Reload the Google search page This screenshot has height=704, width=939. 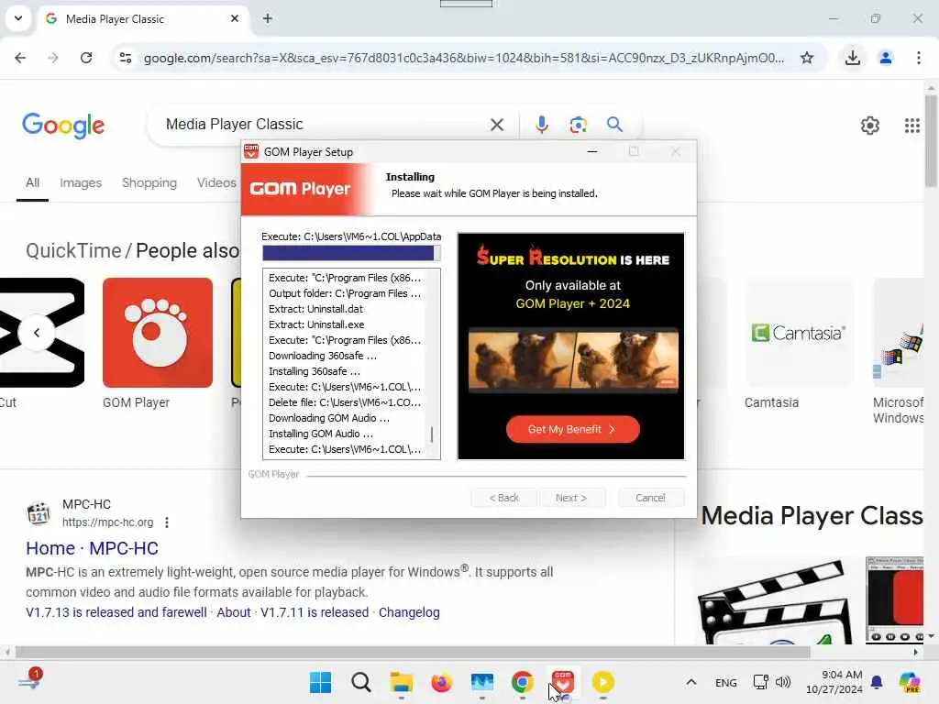click(86, 58)
